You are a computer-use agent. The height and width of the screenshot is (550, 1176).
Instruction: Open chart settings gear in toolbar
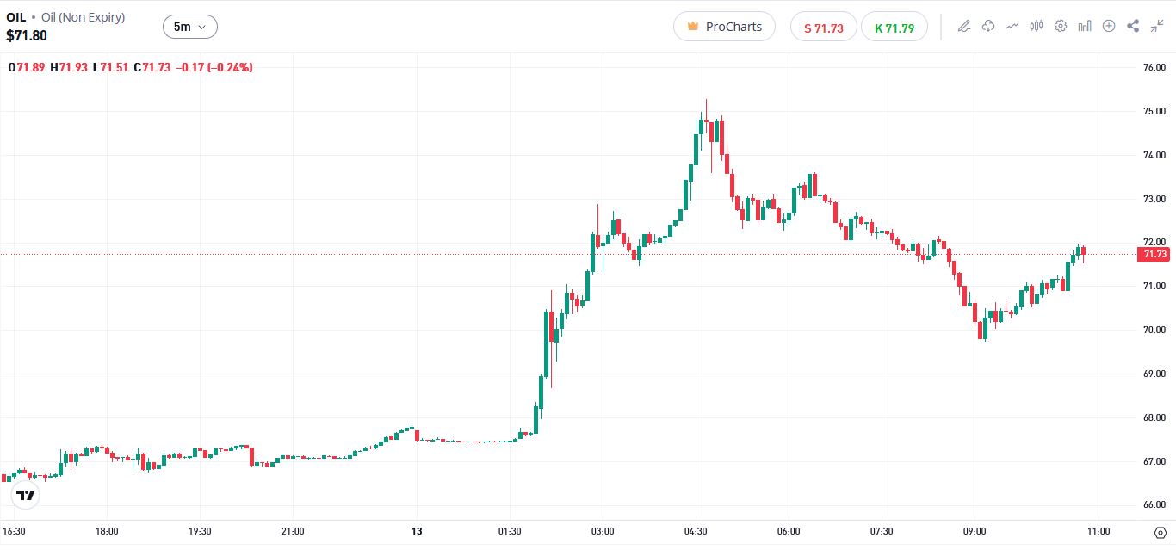1061,26
